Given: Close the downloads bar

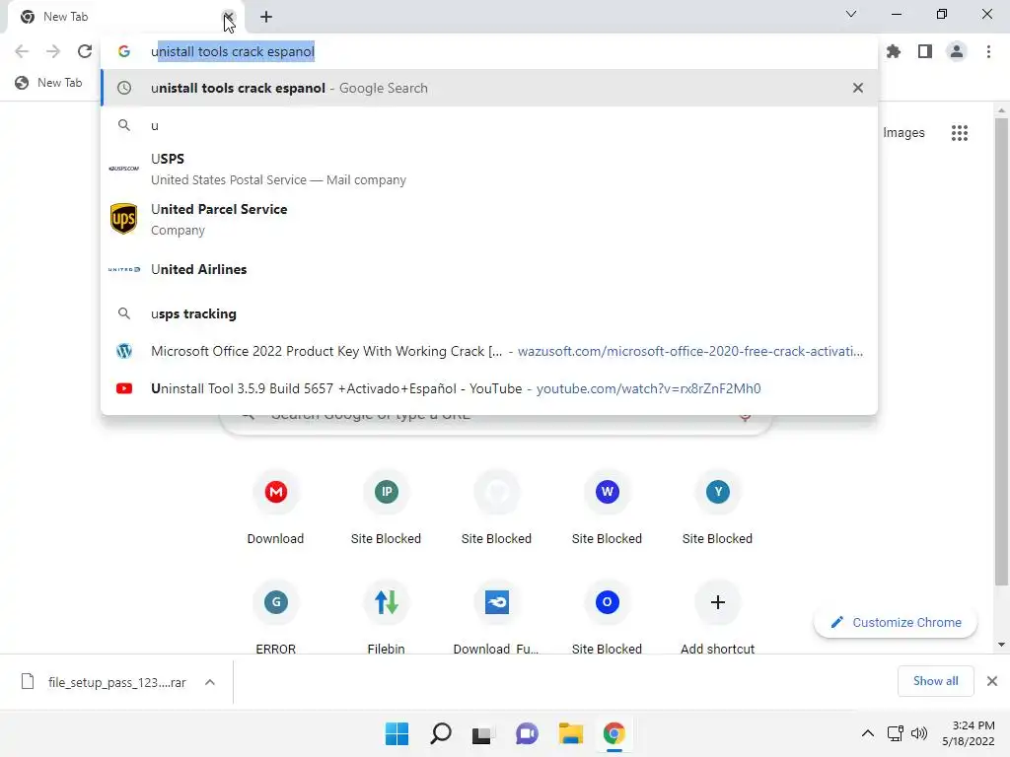Looking at the screenshot, I should [x=992, y=681].
